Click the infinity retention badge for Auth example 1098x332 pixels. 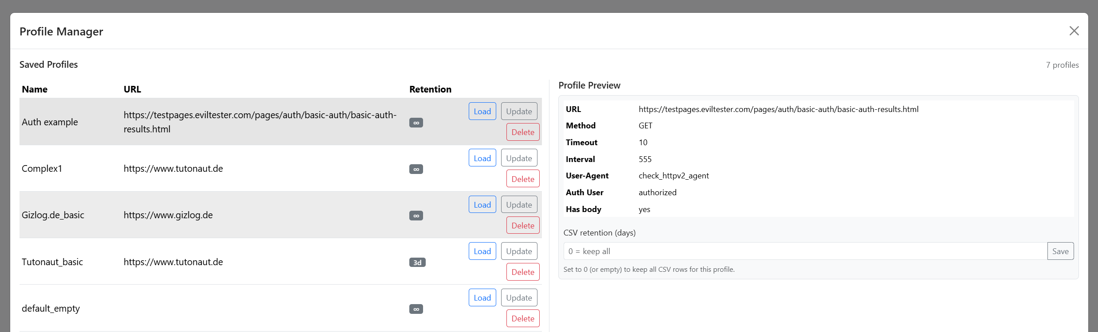click(416, 123)
